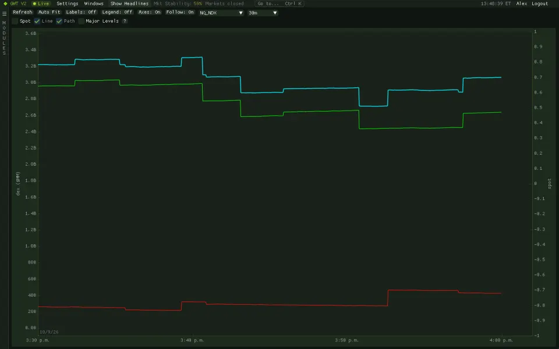The image size is (559, 349).
Task: Click the vertical MODULES sidebar label
Action: [4, 38]
